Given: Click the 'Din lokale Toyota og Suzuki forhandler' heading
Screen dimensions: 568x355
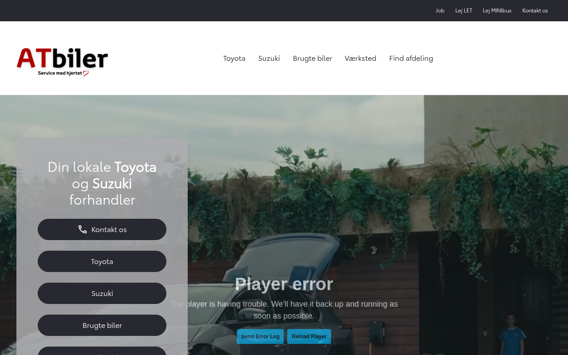Looking at the screenshot, I should pyautogui.click(x=102, y=183).
